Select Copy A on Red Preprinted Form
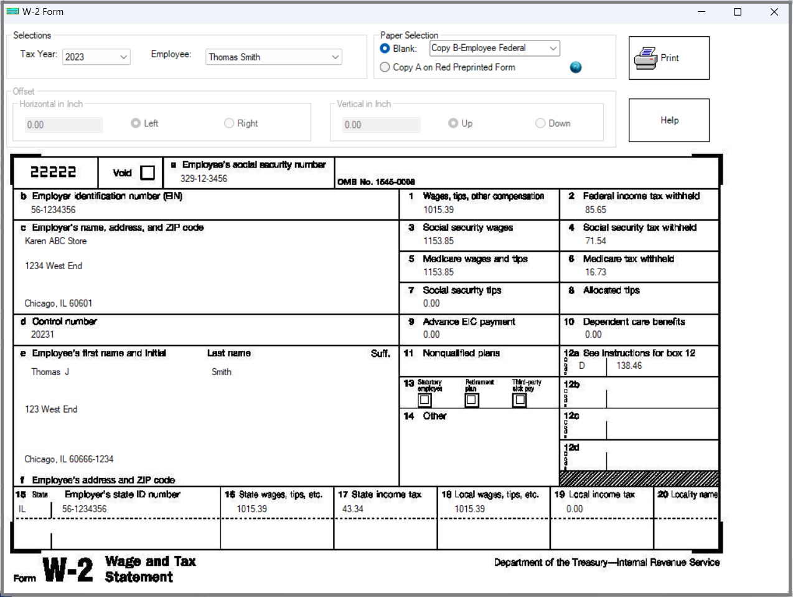Image resolution: width=793 pixels, height=597 pixels. click(x=385, y=67)
